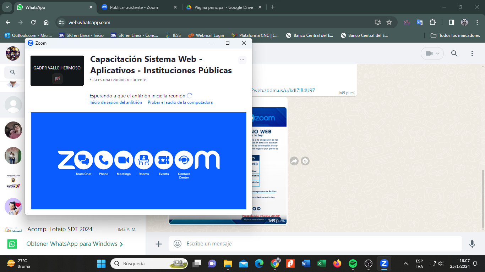Open emoji reaction icon beside the image
The height and width of the screenshot is (272, 485).
305,161
